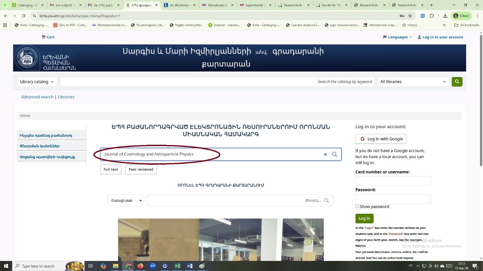The height and width of the screenshot is (271, 483).
Task: Open the Chrome three-dot menu
Action: coord(477,16)
